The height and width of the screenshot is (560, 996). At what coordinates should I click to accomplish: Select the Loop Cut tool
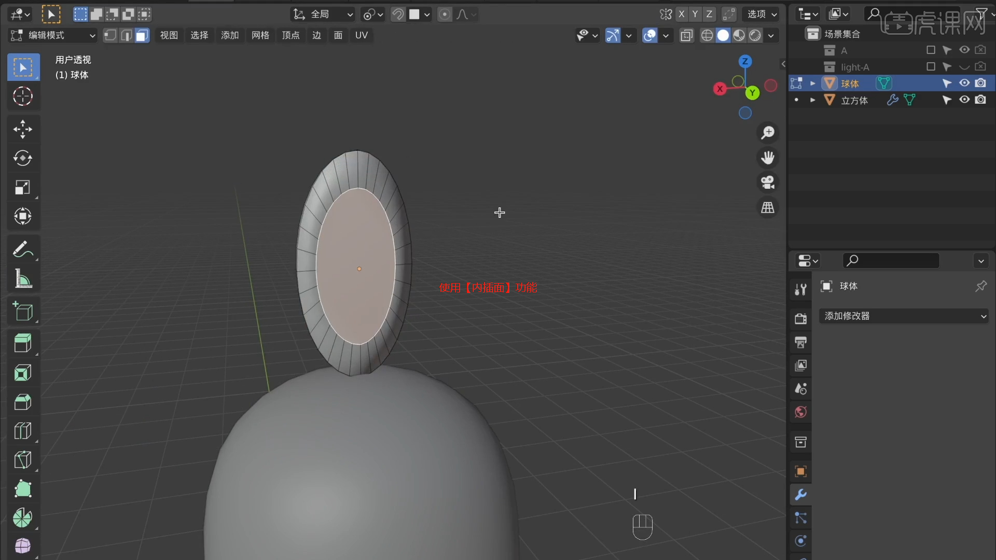point(22,431)
